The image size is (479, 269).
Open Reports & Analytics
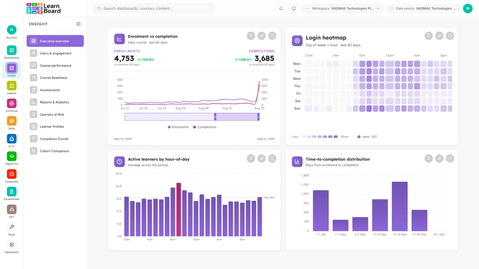pyautogui.click(x=55, y=102)
